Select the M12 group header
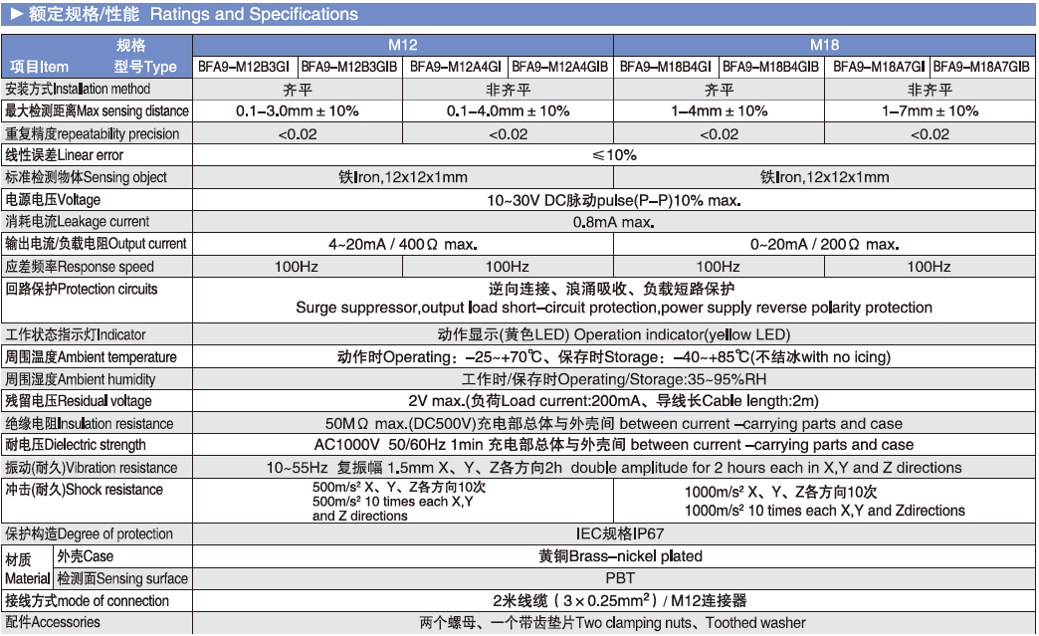This screenshot has width=1039, height=636. coord(402,46)
